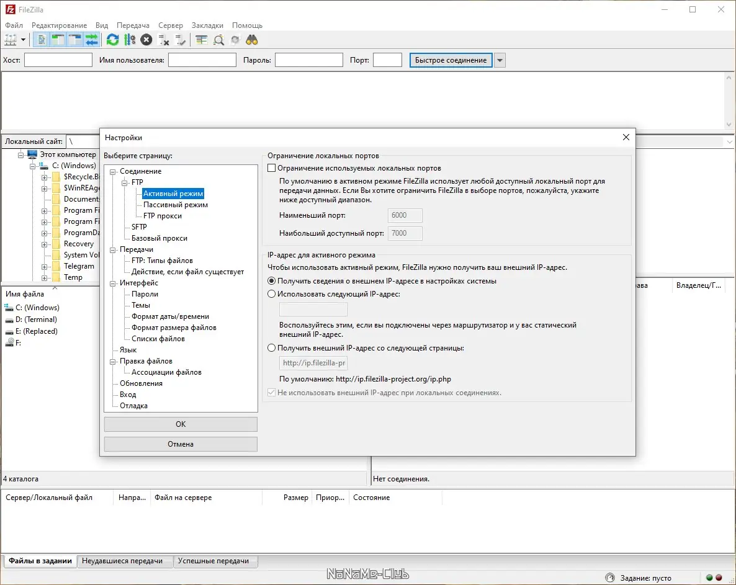Click the disconnect from server icon
This screenshot has width=736, height=585.
click(163, 40)
